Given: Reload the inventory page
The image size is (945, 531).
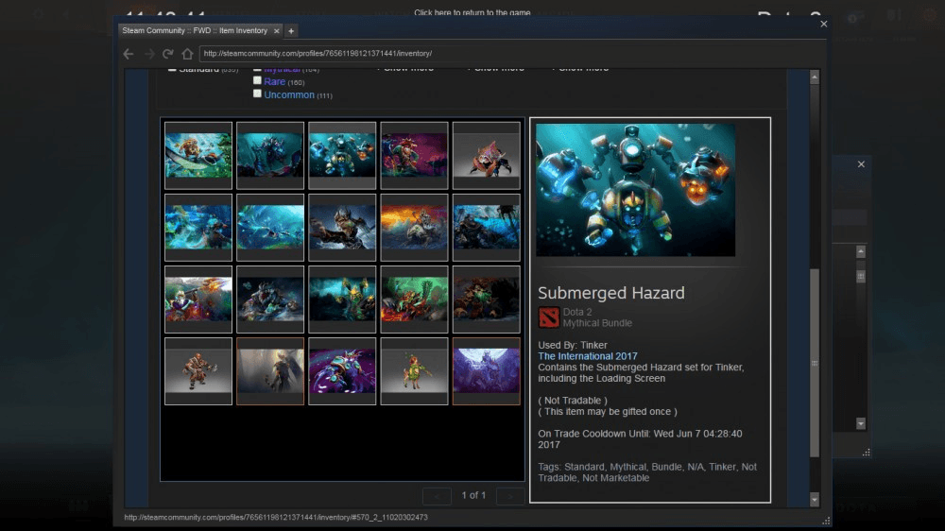Looking at the screenshot, I should pyautogui.click(x=168, y=54).
